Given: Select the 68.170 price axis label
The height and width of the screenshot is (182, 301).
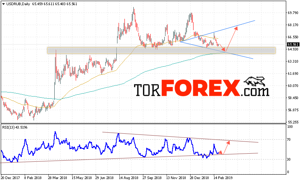Looking at the screenshot, I should [293, 25].
